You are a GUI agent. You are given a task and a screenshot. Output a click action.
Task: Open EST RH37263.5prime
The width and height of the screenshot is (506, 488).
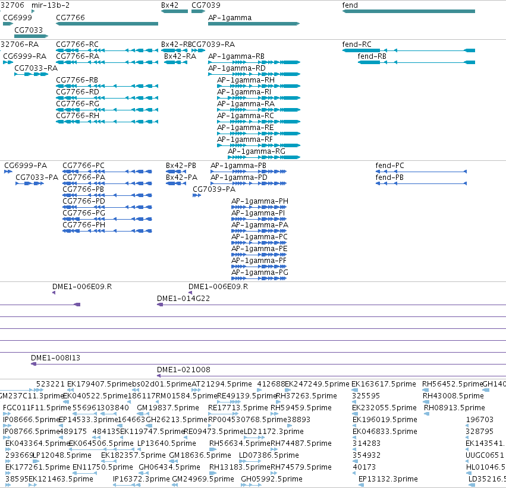[x=307, y=396]
